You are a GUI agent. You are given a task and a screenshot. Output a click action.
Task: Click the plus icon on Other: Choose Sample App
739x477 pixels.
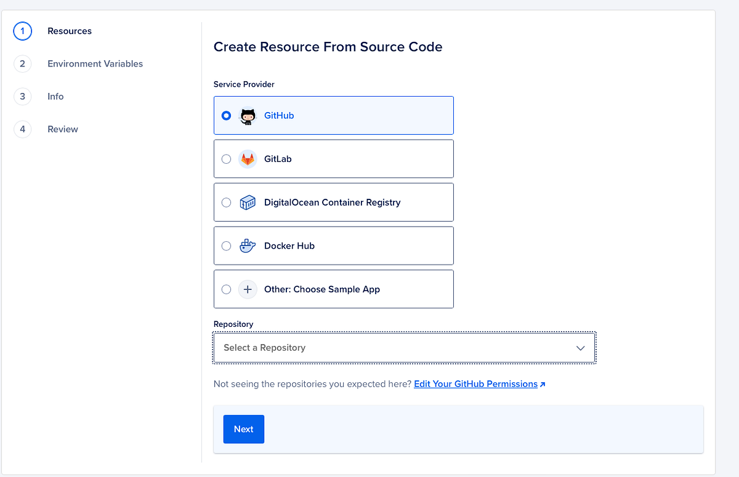(x=247, y=289)
